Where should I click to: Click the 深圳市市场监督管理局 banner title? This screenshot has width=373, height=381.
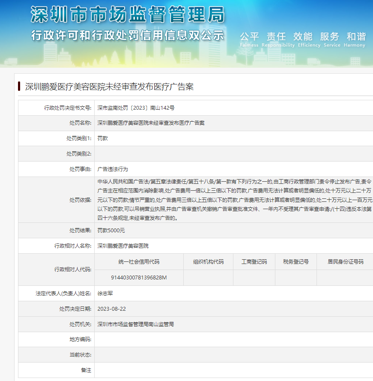coord(128,14)
